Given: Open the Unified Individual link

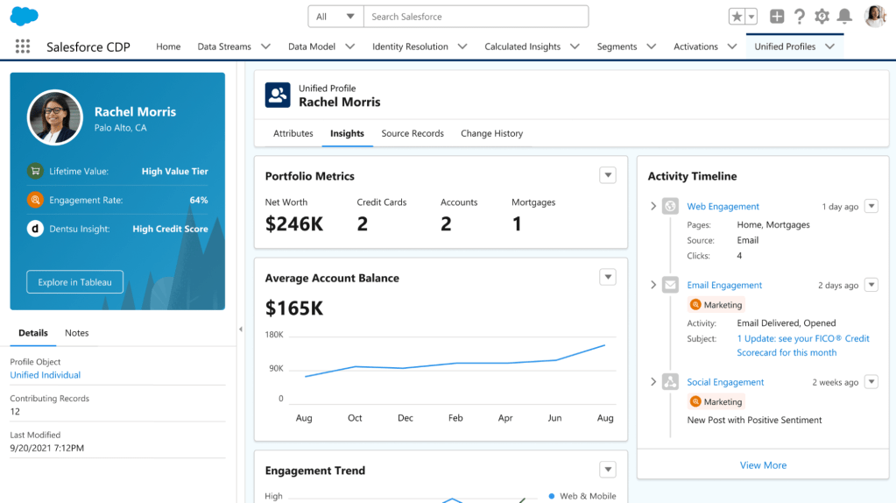Looking at the screenshot, I should [x=46, y=375].
